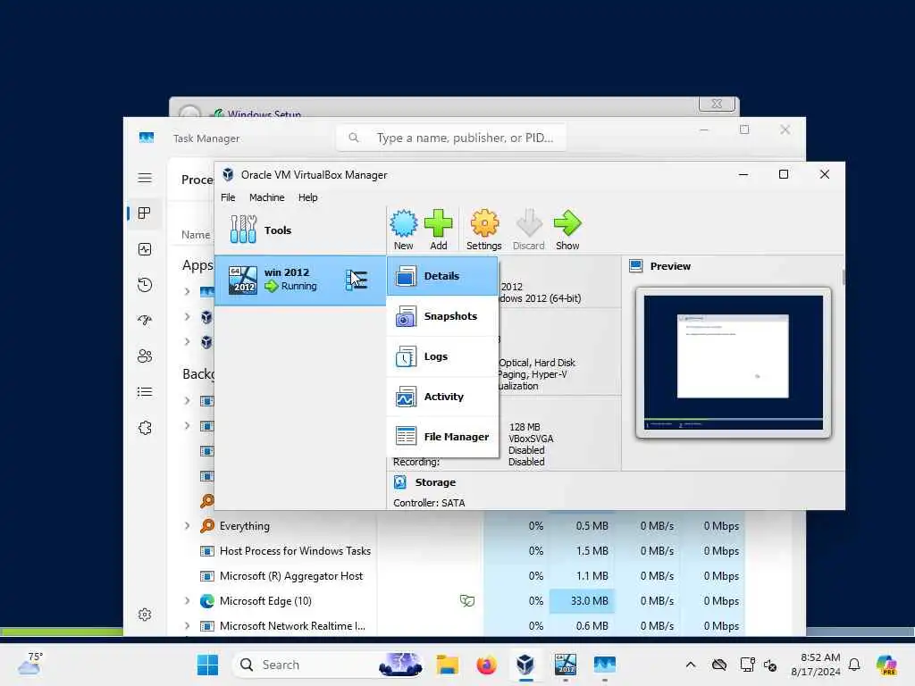
Task: Open Task Manager Processes page icon
Action: (x=145, y=213)
